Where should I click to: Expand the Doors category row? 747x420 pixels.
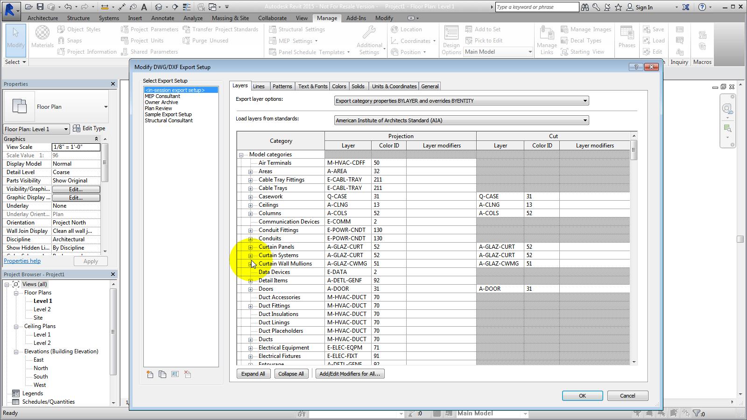(250, 289)
